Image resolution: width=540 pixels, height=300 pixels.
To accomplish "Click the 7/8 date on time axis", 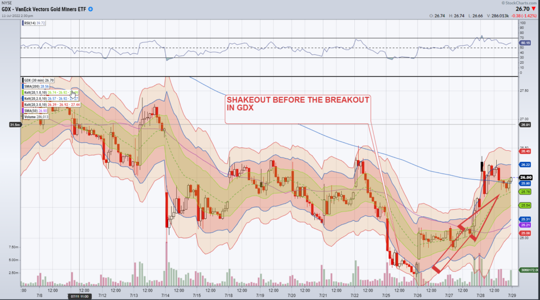I will coord(40,296).
